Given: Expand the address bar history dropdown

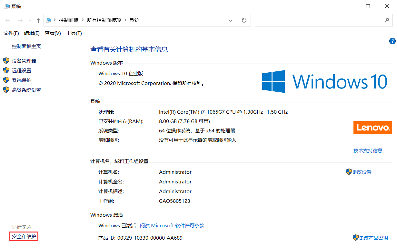Looking at the screenshot, I should (x=230, y=20).
